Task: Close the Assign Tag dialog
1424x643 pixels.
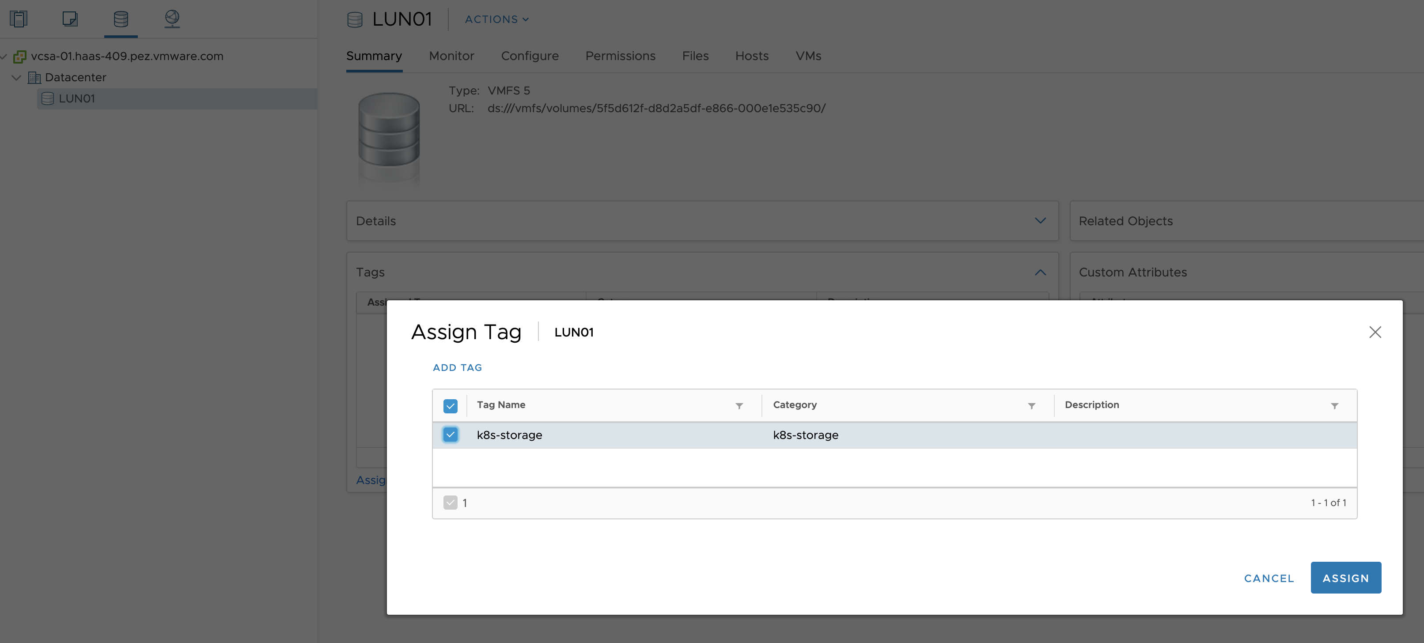Action: coord(1374,332)
